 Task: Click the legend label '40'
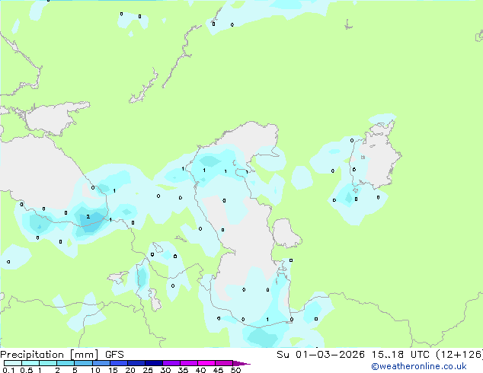(x=200, y=370)
